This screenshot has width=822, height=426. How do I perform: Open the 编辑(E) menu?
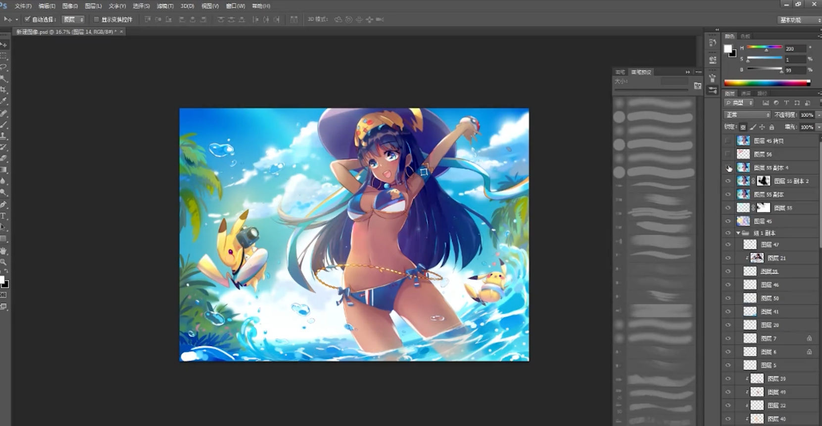click(47, 6)
